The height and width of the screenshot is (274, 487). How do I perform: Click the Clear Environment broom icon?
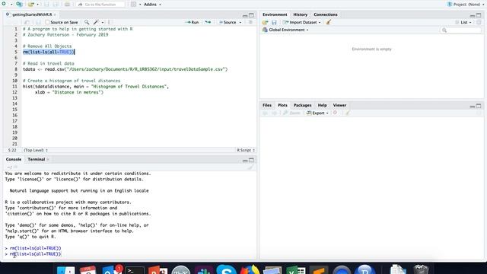point(328,22)
